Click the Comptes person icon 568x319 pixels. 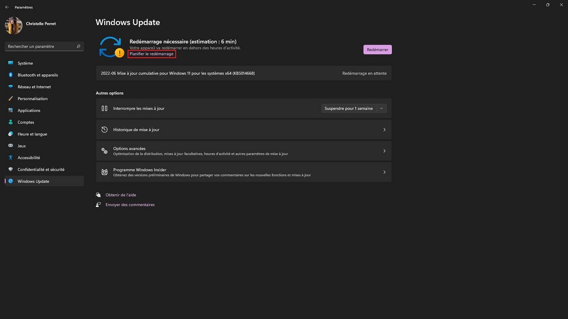10,122
